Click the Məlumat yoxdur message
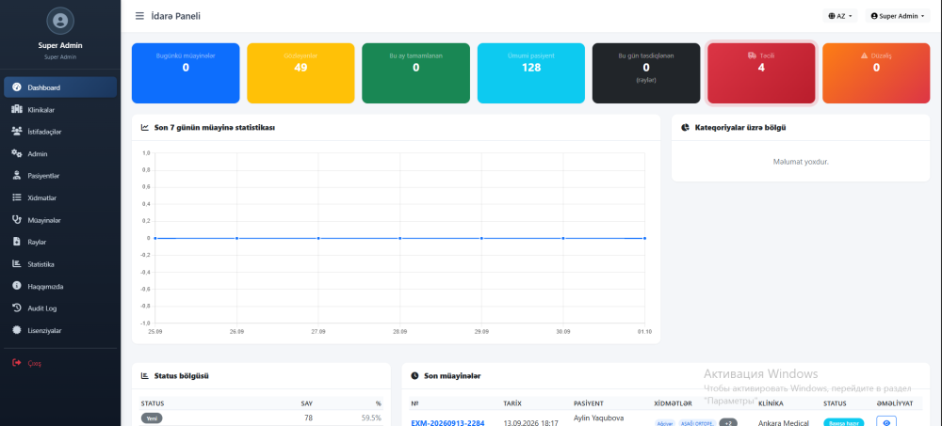 [801, 162]
